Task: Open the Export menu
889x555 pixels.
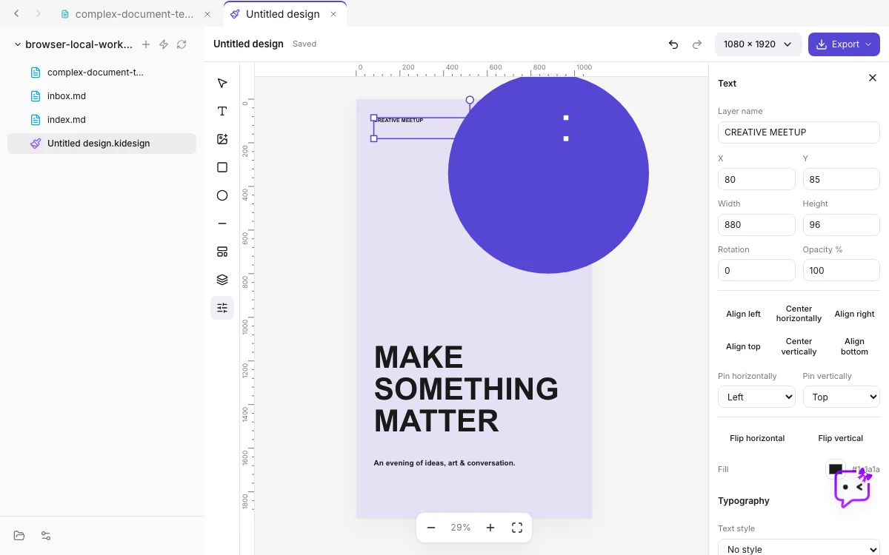Action: (844, 44)
